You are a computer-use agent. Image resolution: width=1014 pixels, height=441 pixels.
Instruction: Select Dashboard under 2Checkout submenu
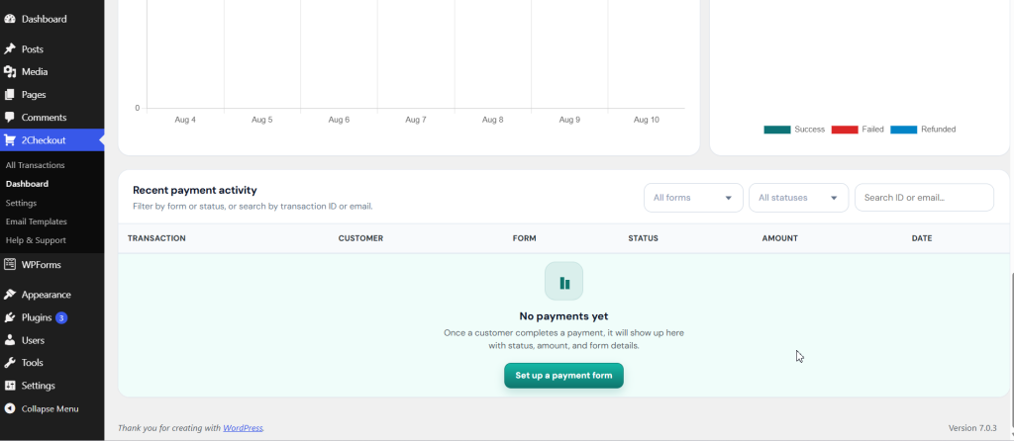coord(27,184)
